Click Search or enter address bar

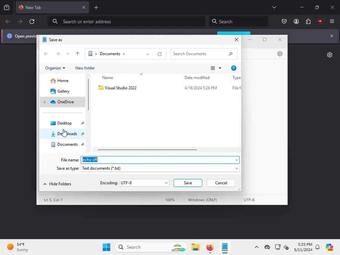click(x=127, y=22)
